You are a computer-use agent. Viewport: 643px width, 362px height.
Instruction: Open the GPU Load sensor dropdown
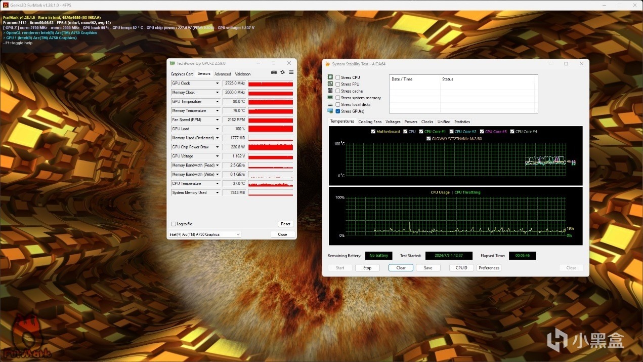pyautogui.click(x=218, y=129)
